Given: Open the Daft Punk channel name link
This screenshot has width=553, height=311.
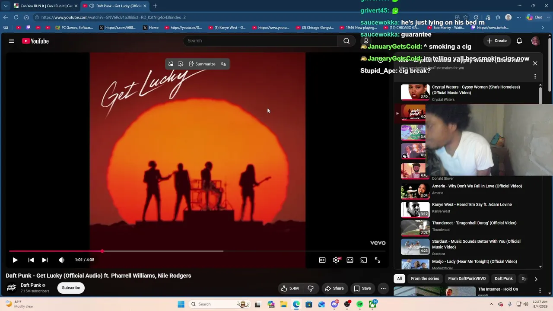Looking at the screenshot, I should pos(31,285).
